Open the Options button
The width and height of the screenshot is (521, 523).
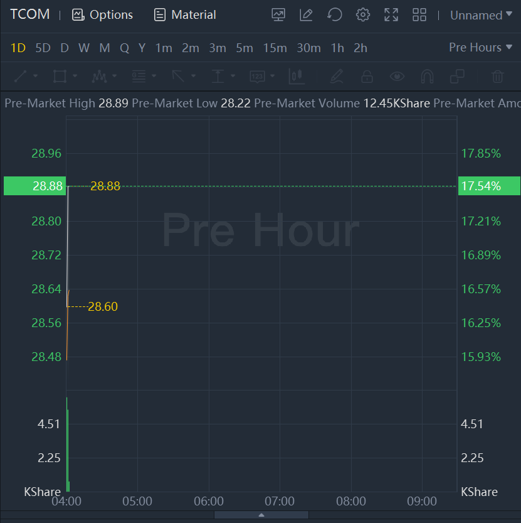[103, 15]
